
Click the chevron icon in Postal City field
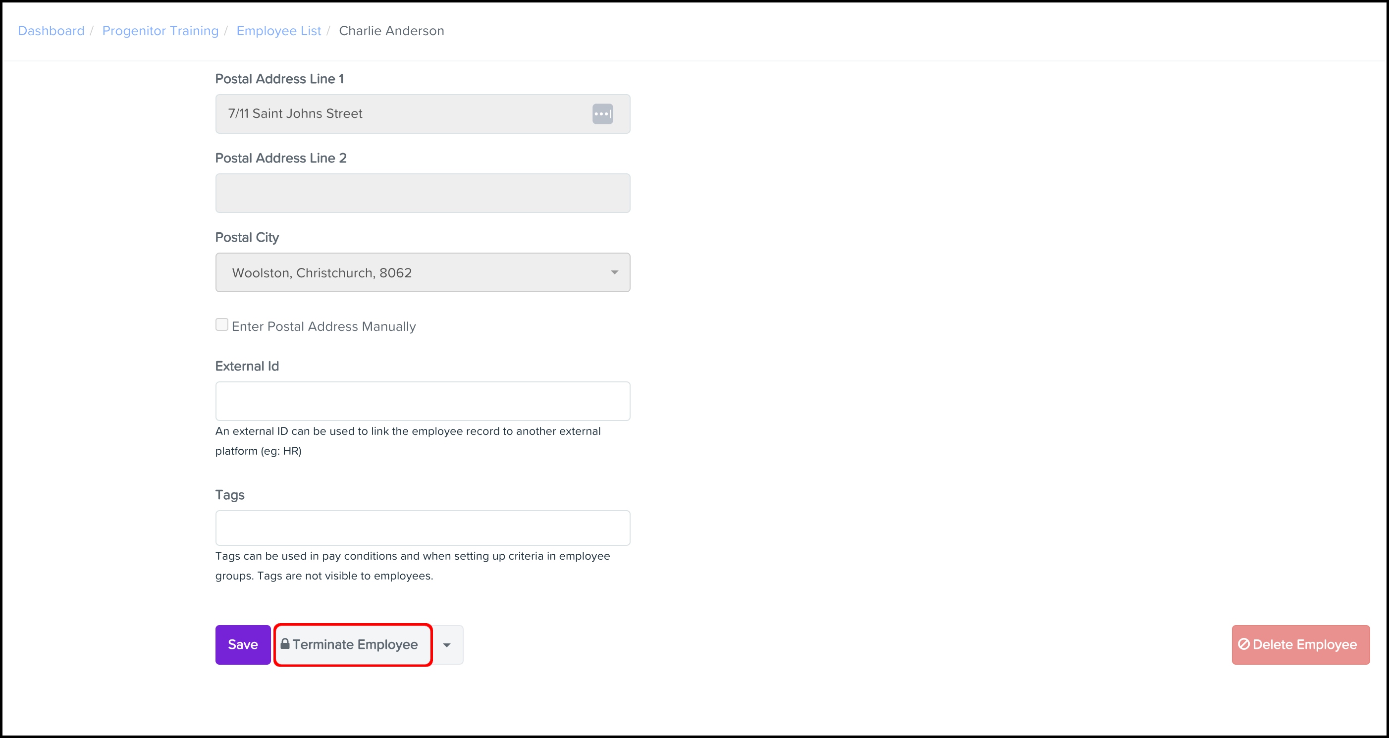click(615, 272)
